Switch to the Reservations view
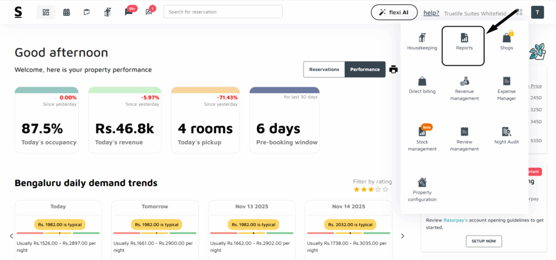The width and height of the screenshot is (556, 260). click(324, 69)
